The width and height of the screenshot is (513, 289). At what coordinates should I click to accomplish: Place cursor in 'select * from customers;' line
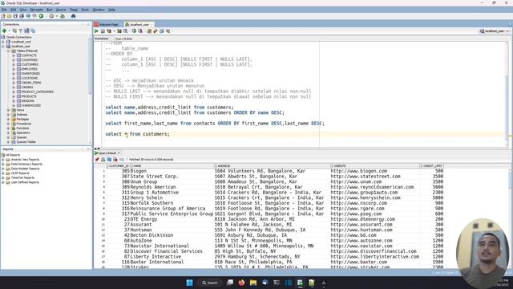[137, 134]
